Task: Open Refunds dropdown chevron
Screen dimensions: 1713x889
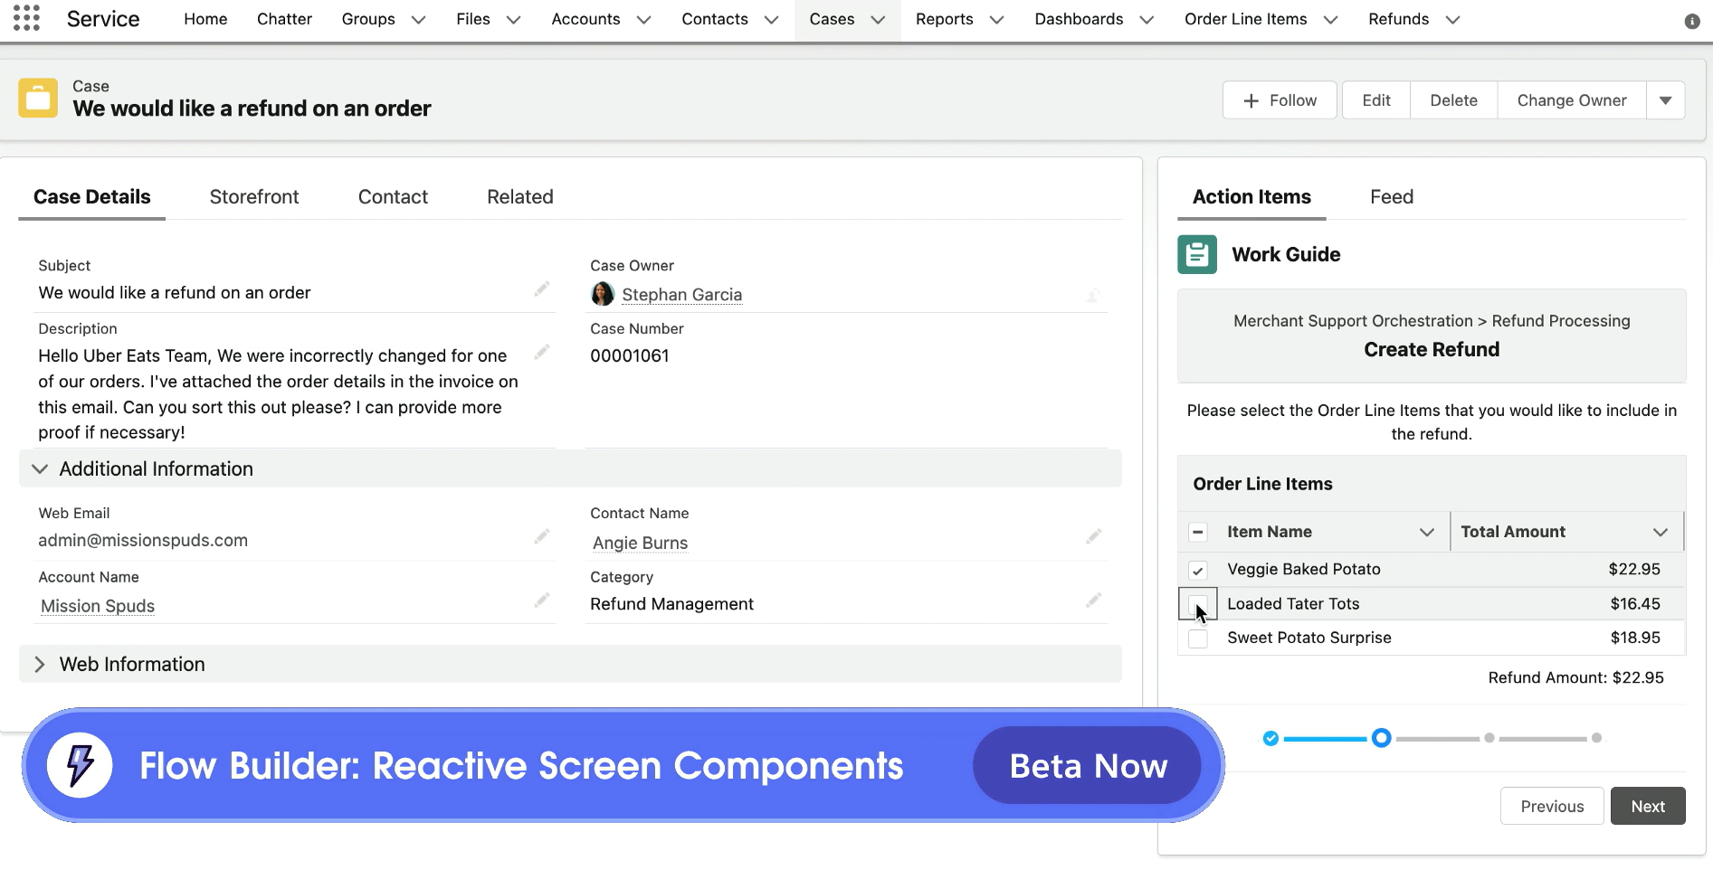Action: pos(1452,20)
